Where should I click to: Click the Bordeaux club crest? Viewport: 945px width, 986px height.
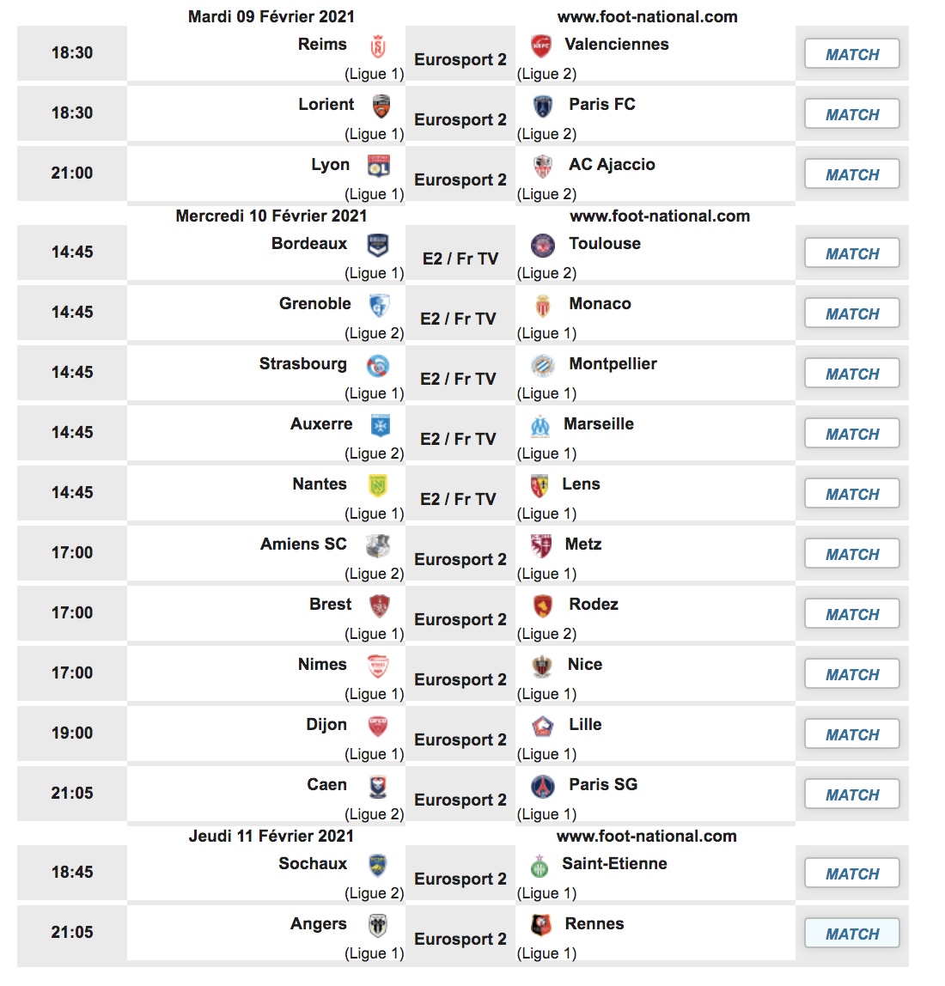click(377, 246)
